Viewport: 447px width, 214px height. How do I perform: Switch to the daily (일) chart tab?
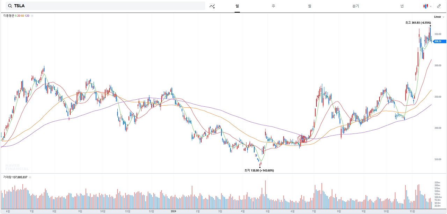[237, 6]
